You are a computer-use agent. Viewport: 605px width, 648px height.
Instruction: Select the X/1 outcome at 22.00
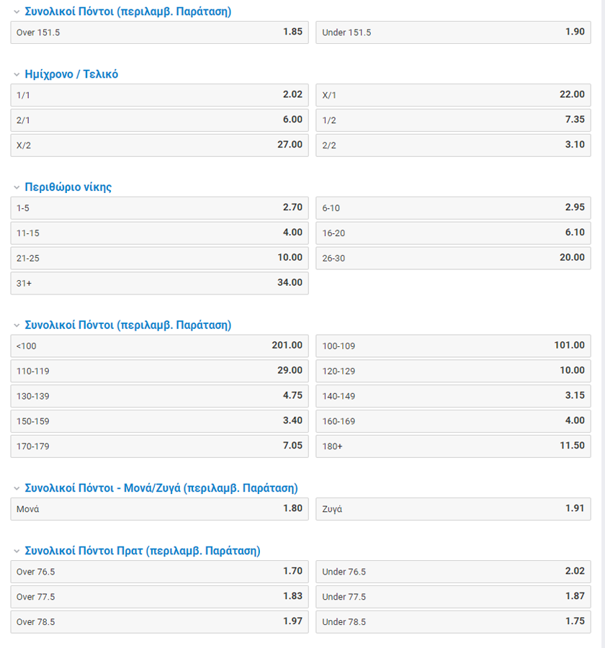coord(453,95)
